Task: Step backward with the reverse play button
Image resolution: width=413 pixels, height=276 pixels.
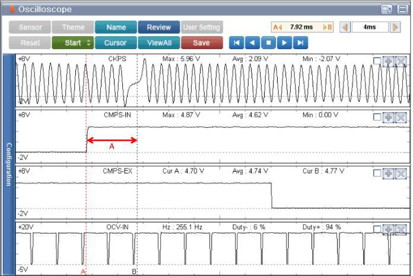Action: (252, 43)
